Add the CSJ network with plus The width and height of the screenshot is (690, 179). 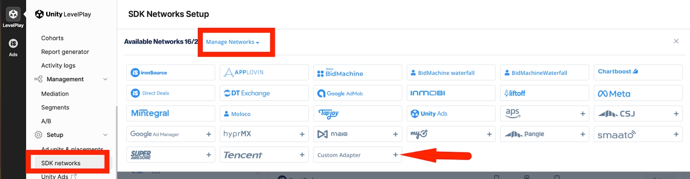[x=676, y=114]
